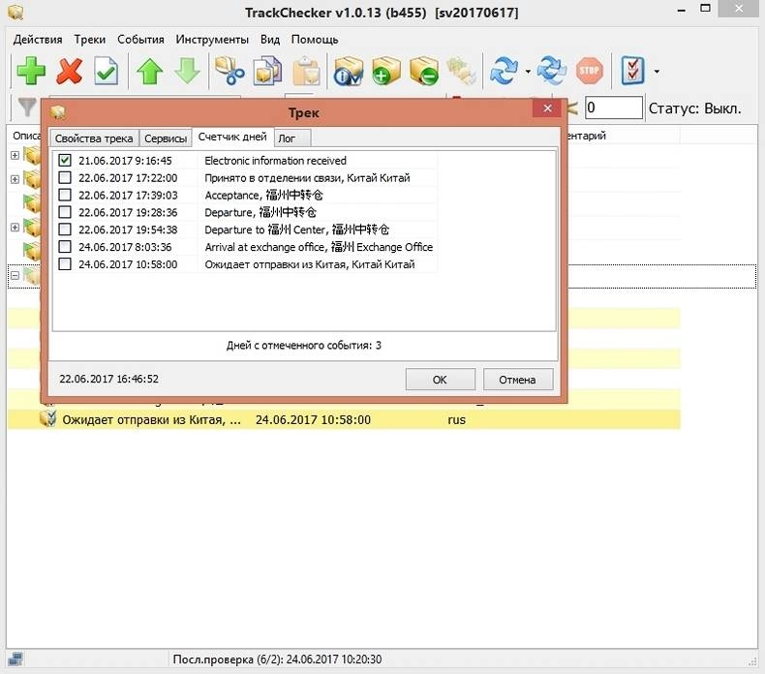Click the green plus Add track icon
765x674 pixels.
(31, 72)
